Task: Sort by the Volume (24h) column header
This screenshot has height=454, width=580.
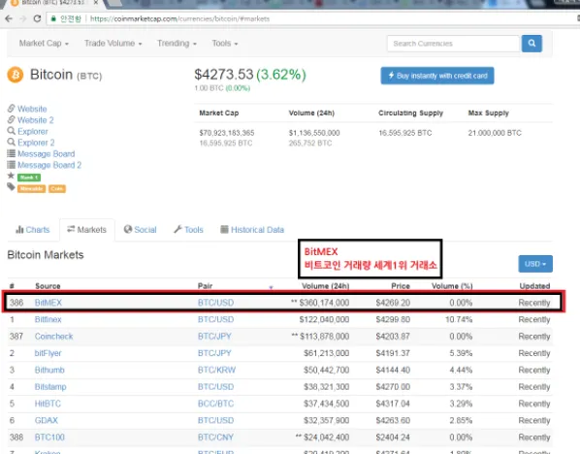Action: pos(325,286)
